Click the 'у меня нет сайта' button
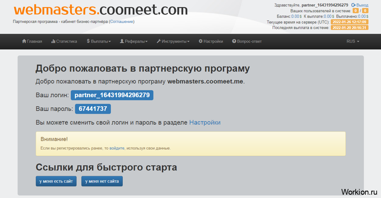Image resolution: width=381 pixels, height=198 pixels. pyautogui.click(x=102, y=181)
